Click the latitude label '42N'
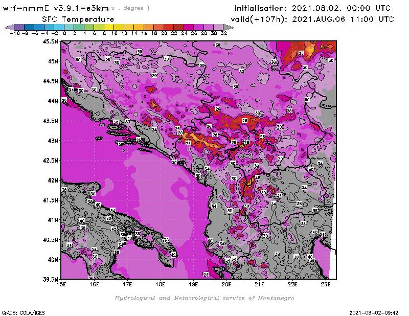This screenshot has width=409, height=316. (x=53, y=180)
